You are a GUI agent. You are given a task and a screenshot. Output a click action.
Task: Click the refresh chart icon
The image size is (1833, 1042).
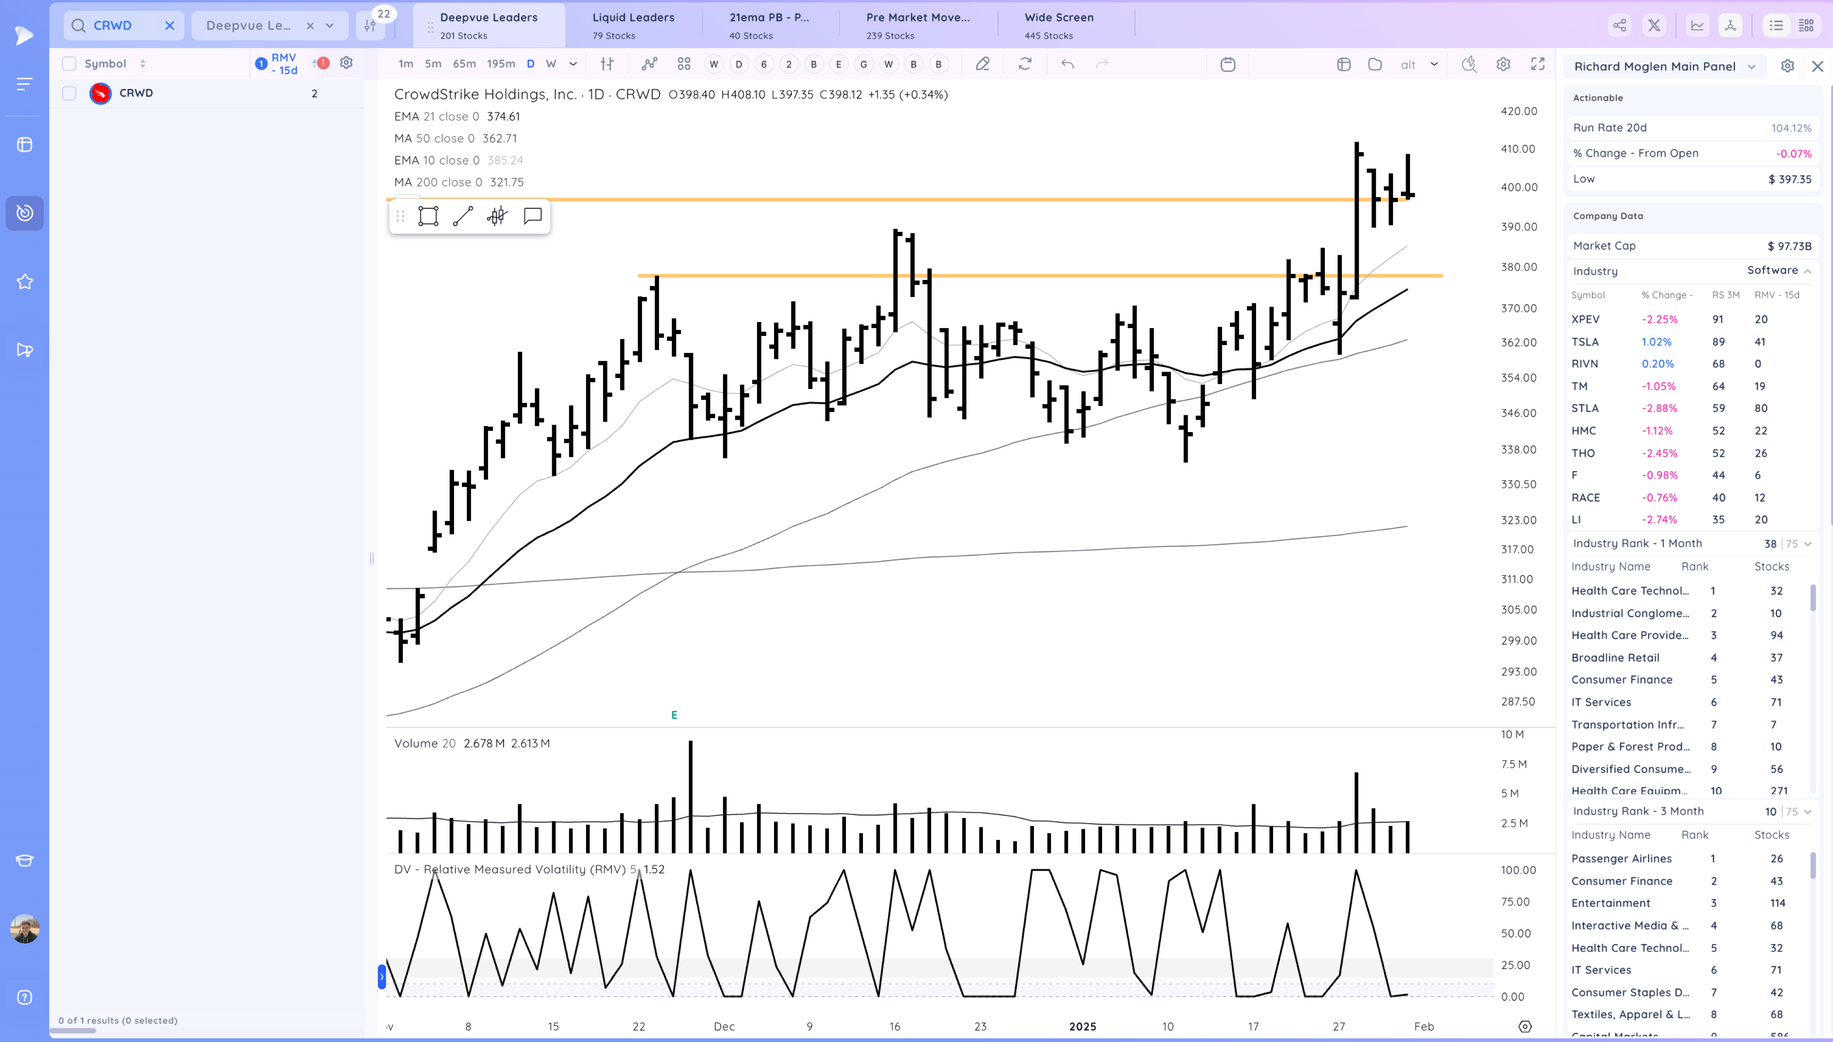pyautogui.click(x=1025, y=65)
